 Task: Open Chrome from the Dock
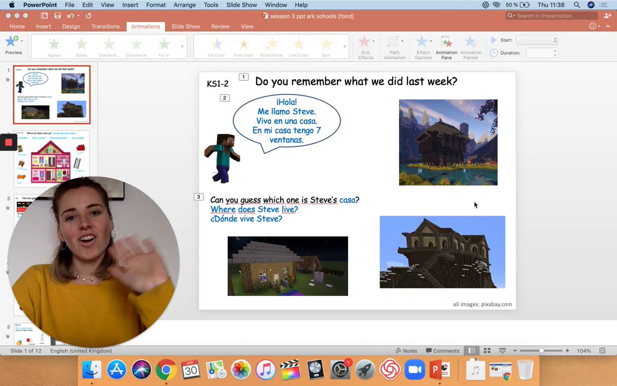pos(166,370)
